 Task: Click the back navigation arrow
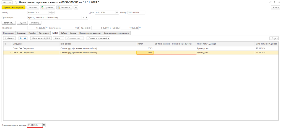point(4,2)
